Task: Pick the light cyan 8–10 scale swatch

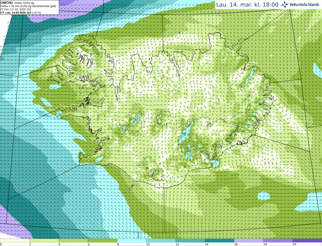Action: (132, 240)
